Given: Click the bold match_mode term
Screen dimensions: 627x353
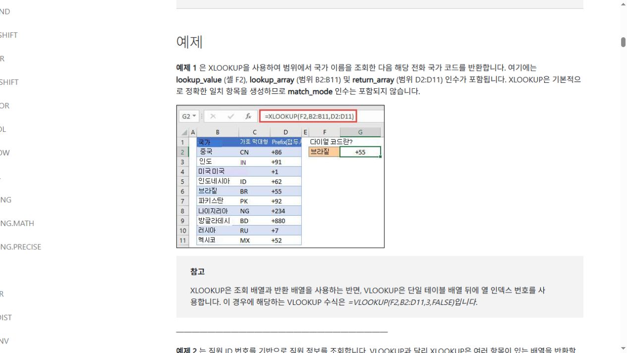Looking at the screenshot, I should [x=310, y=91].
